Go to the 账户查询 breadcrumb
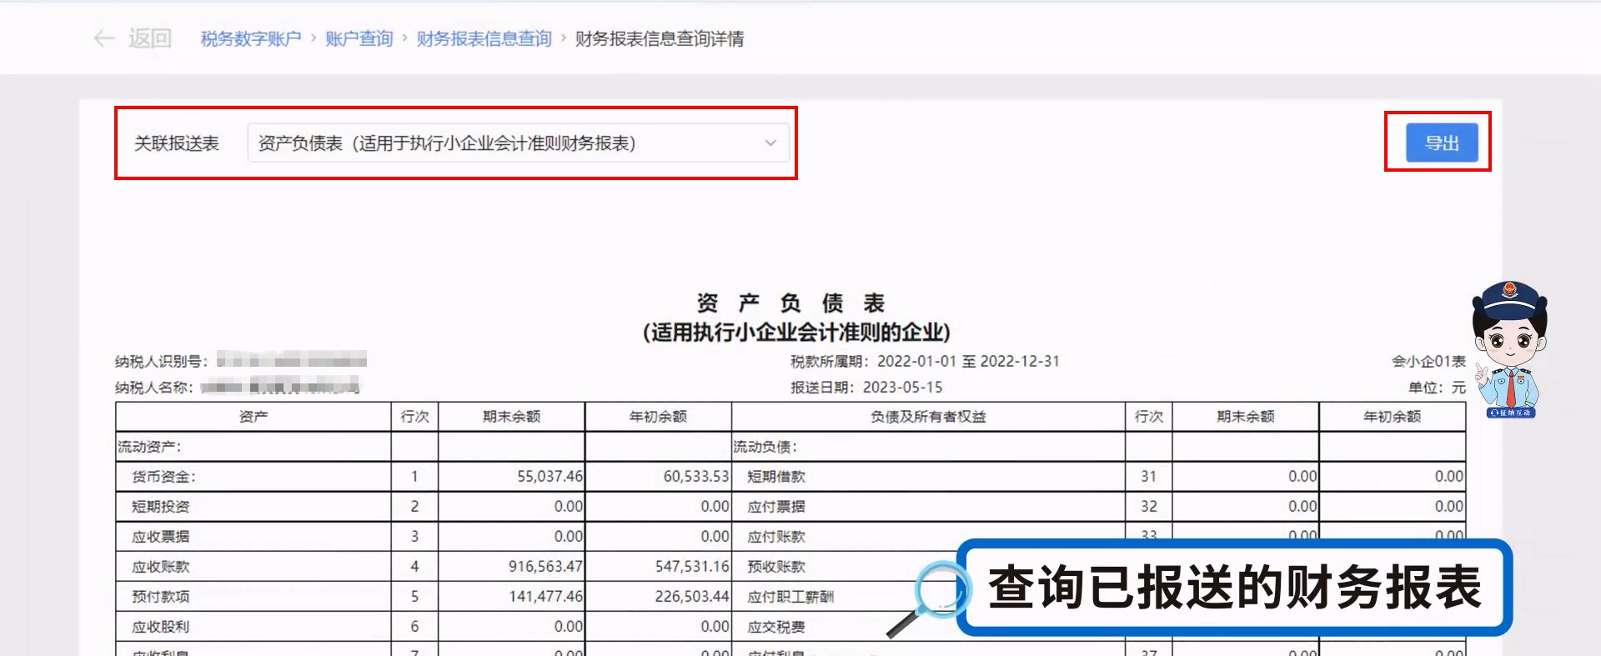Screen dimensions: 1601x656 (359, 39)
